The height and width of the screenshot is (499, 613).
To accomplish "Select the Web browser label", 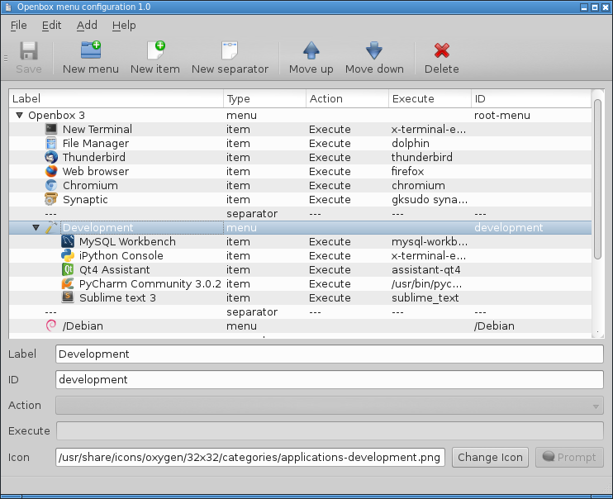I will 96,171.
